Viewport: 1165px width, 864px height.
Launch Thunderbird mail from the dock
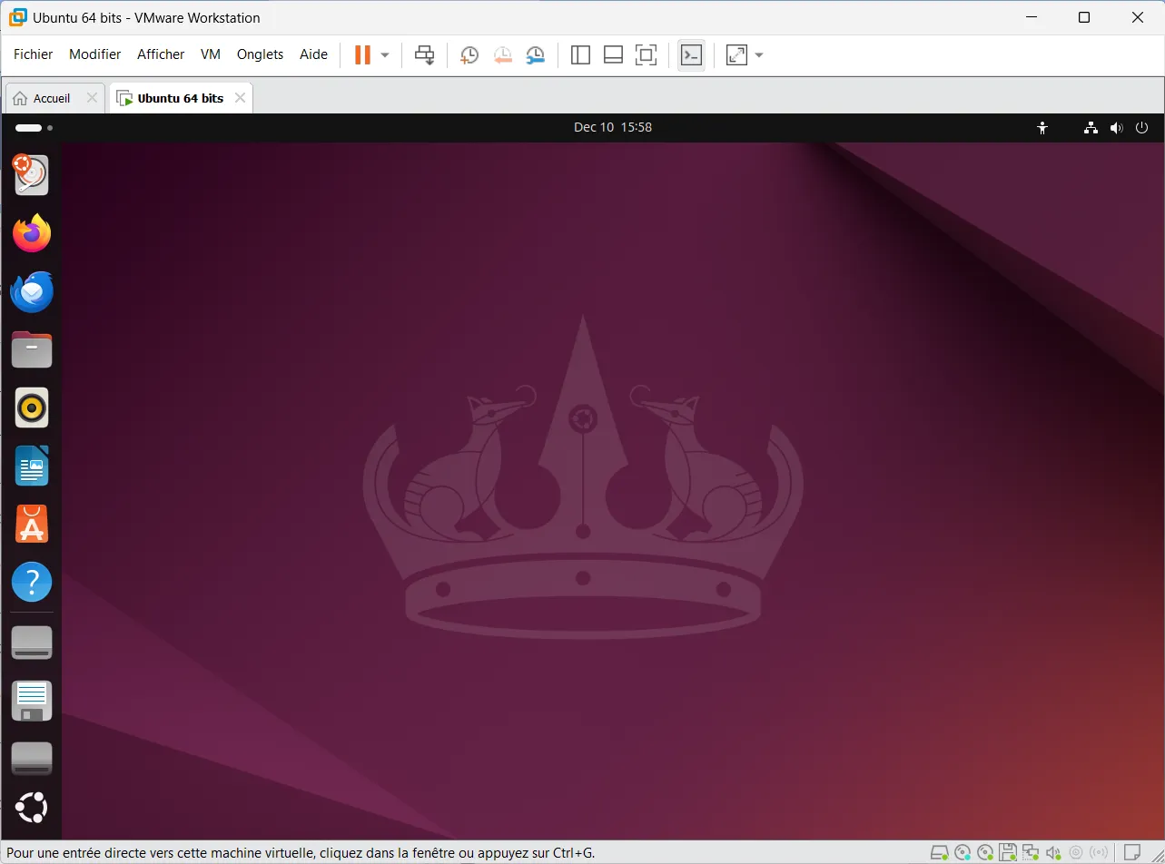click(32, 292)
